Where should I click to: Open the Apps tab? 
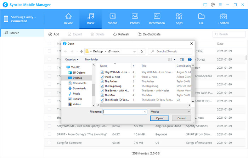click(179, 19)
